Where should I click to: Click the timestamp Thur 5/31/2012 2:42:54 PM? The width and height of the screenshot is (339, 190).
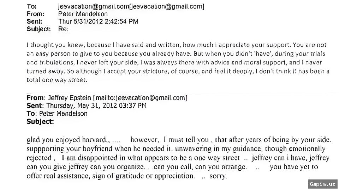point(98,21)
